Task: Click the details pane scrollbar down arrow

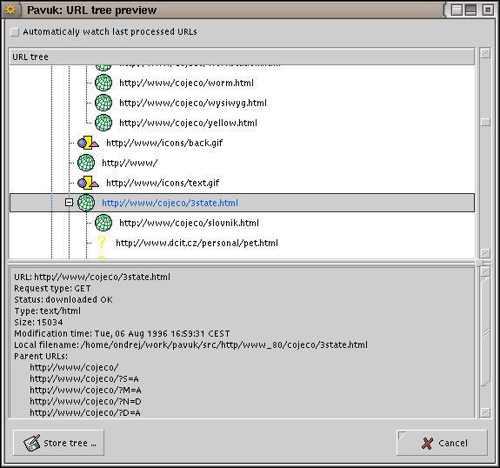Action: 485,412
